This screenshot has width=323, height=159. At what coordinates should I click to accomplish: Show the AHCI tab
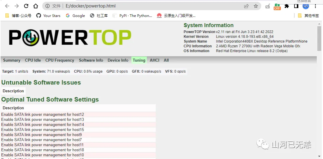[x=154, y=60]
